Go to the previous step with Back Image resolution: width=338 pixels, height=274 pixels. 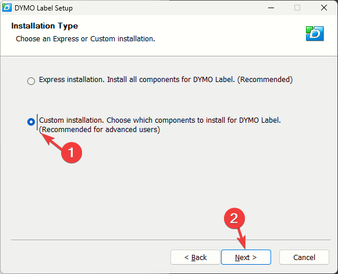click(195, 257)
